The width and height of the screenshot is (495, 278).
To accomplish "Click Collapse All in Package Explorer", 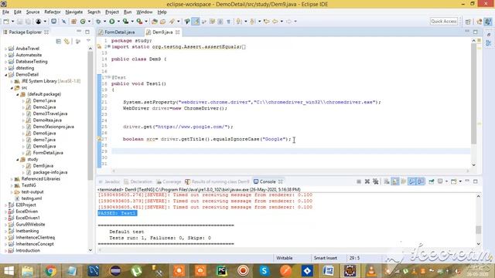I will tap(59, 41).
